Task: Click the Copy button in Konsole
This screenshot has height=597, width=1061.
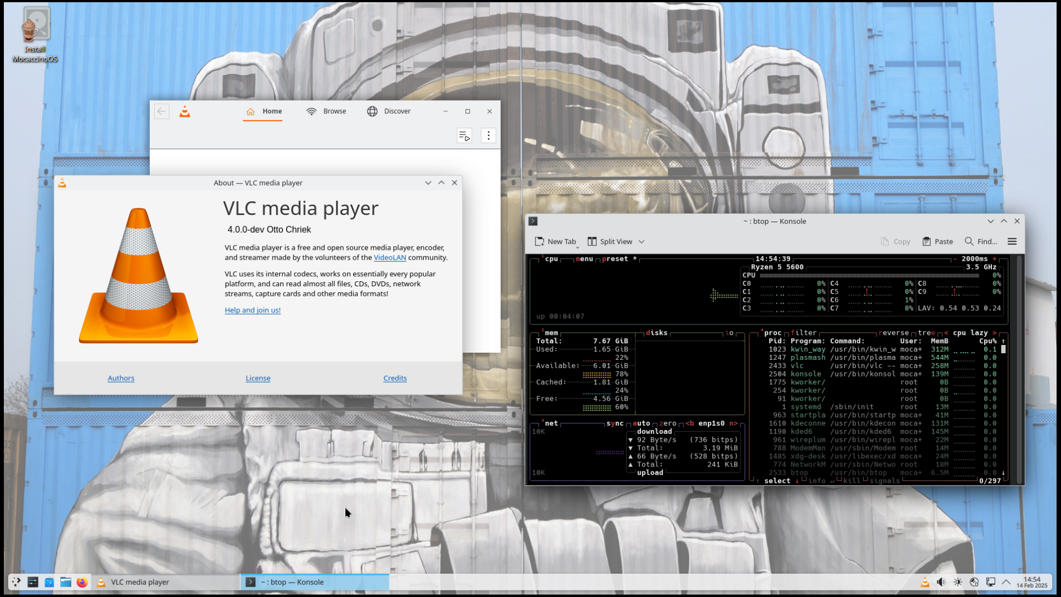Action: (895, 242)
